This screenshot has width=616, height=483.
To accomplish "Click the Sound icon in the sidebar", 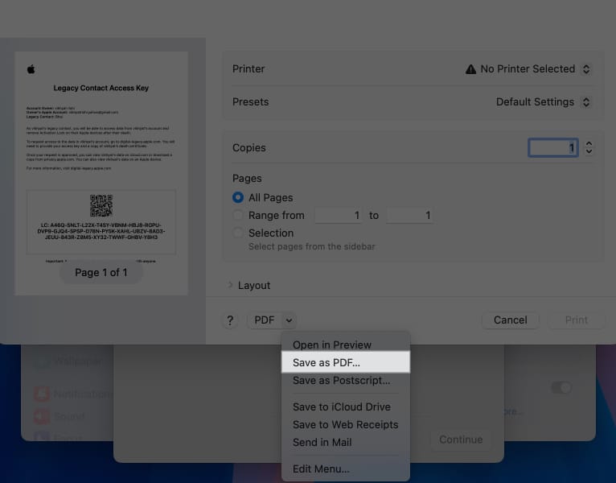I will point(40,417).
